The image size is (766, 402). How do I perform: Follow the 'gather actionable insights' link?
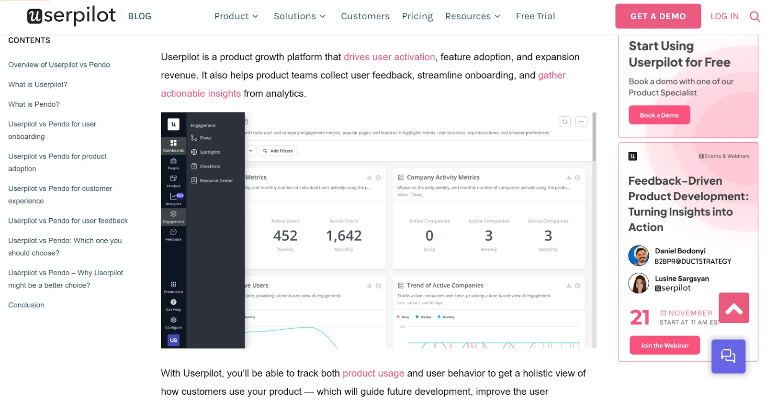552,75
